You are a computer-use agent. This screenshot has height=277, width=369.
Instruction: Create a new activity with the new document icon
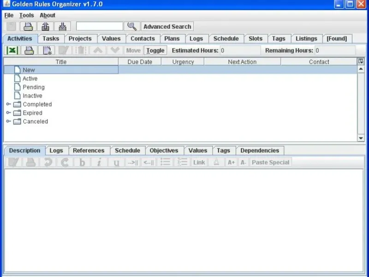point(47,50)
